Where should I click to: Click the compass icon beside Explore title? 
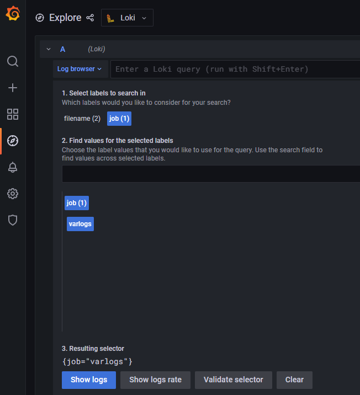(x=40, y=18)
